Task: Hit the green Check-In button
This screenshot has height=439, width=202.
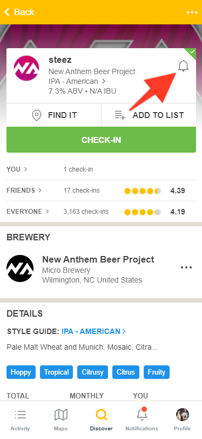Action: pyautogui.click(x=101, y=140)
